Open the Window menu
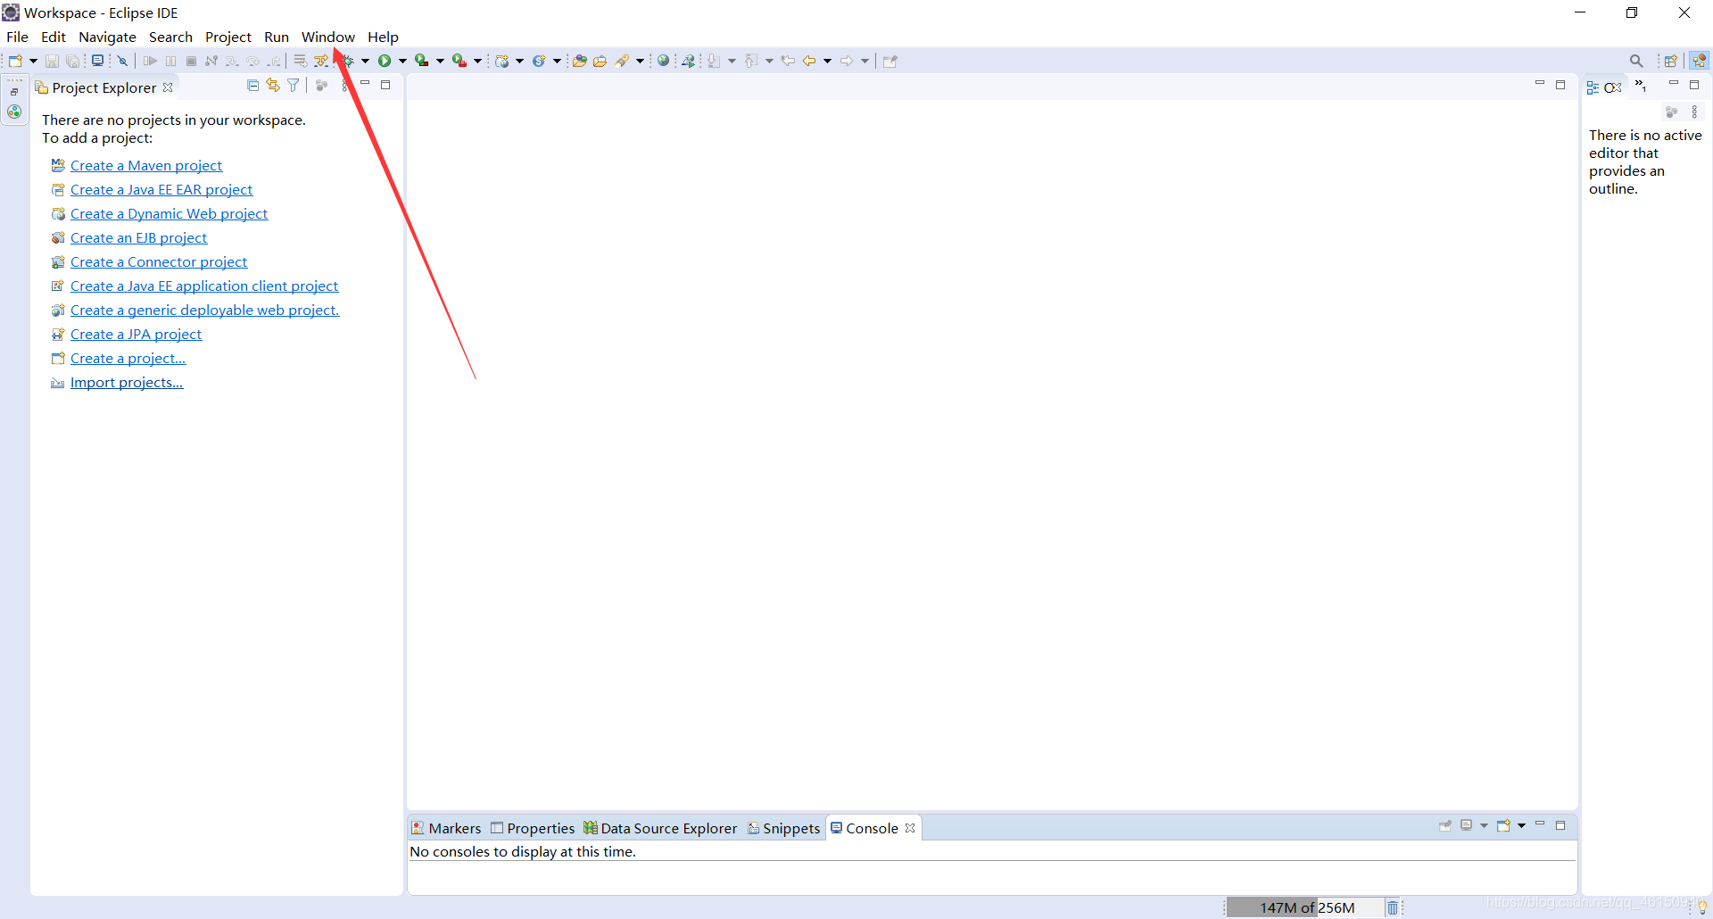 coord(327,37)
